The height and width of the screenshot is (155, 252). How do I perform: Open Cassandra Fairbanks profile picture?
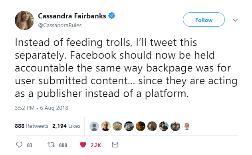(x=24, y=20)
